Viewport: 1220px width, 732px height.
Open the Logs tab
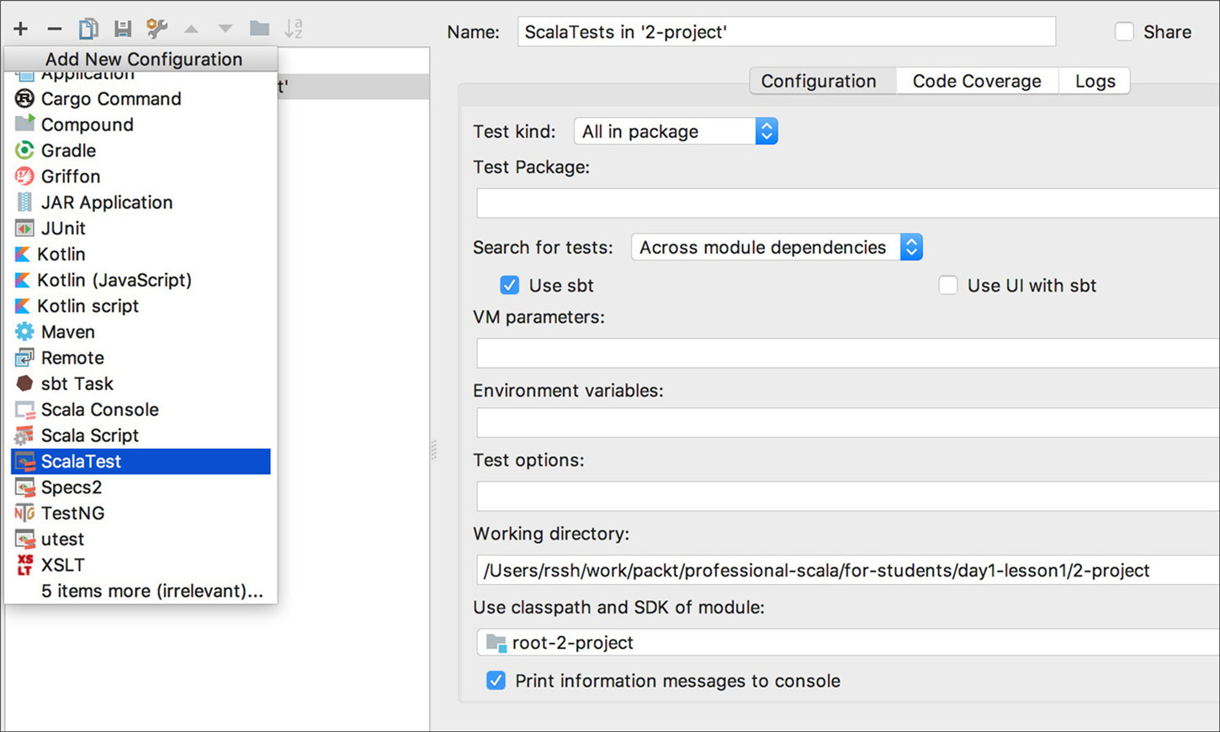pyautogui.click(x=1094, y=81)
